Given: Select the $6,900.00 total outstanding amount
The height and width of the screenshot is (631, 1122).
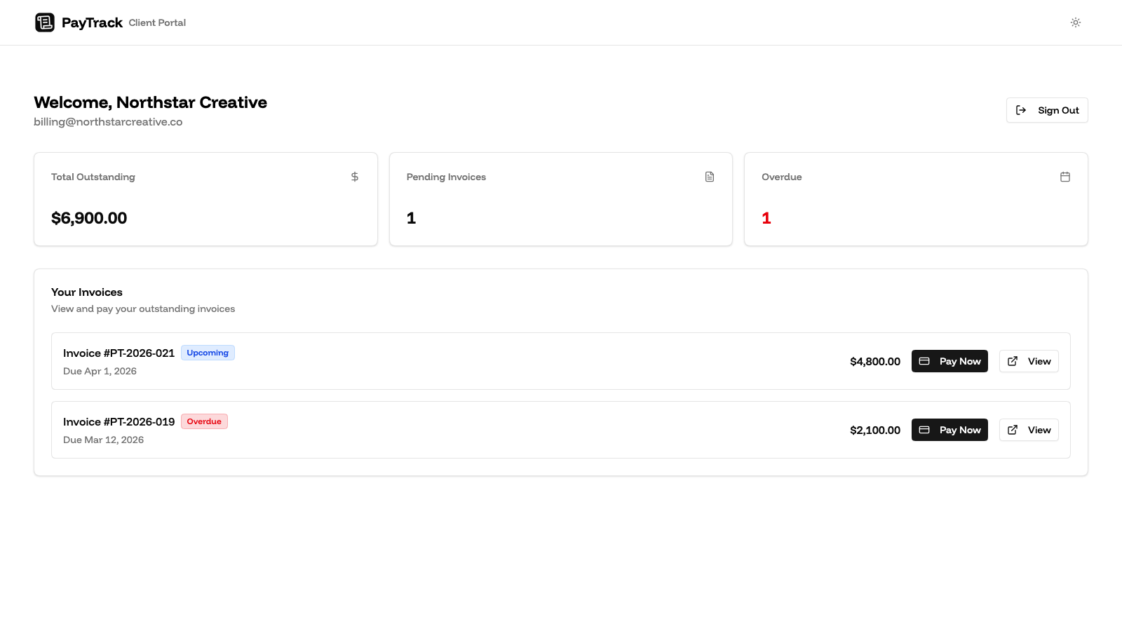Looking at the screenshot, I should point(89,217).
